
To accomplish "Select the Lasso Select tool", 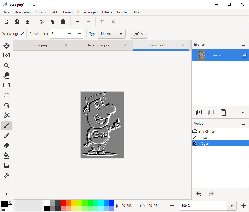I will [x=7, y=106].
